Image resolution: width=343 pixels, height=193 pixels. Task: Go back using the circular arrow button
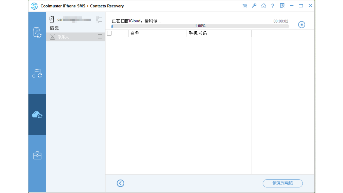[120, 183]
